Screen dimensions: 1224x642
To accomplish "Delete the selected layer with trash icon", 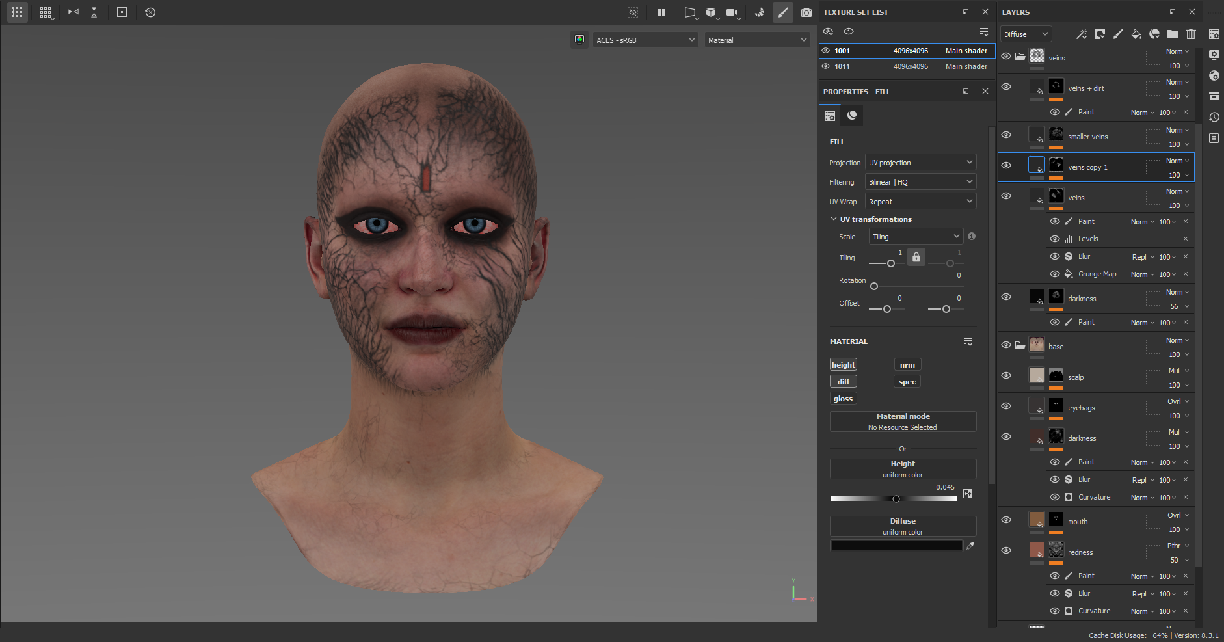I will click(x=1190, y=34).
